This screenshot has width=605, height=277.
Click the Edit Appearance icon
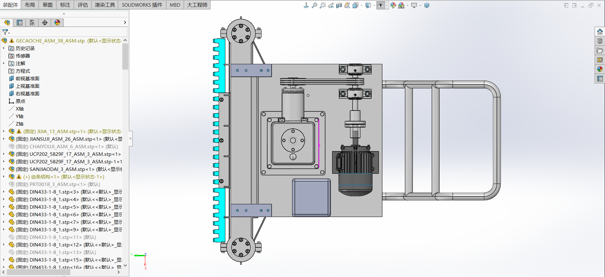[x=393, y=5]
